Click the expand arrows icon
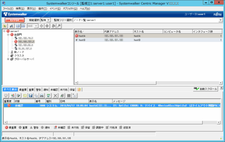The height and width of the screenshot is (142, 225). [47, 26]
